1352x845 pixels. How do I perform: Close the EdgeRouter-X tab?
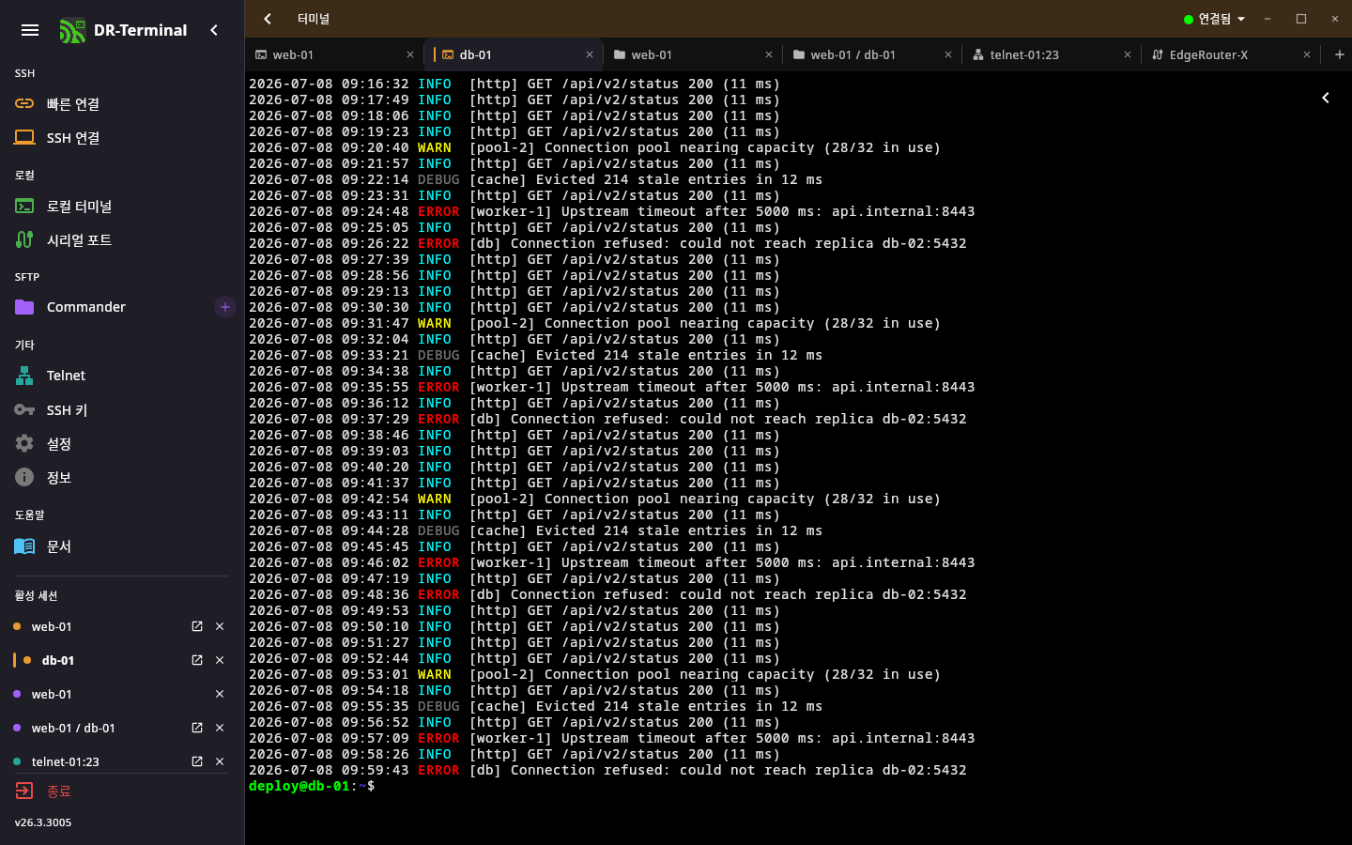click(1307, 54)
